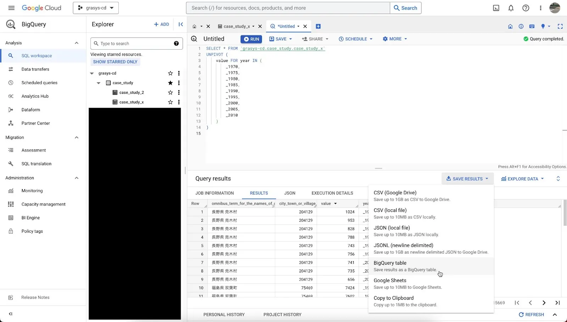
Task: Close the case_study_x tab
Action: click(x=260, y=26)
